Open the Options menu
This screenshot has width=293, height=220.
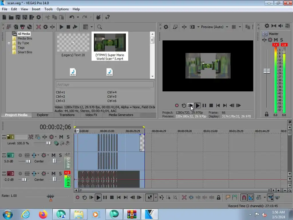click(63, 9)
